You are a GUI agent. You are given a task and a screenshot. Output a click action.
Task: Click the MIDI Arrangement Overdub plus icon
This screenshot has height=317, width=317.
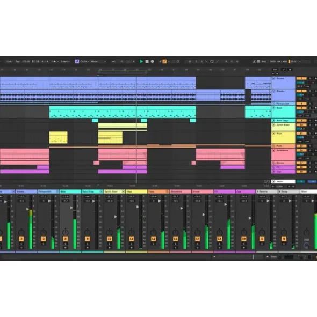click(160, 61)
